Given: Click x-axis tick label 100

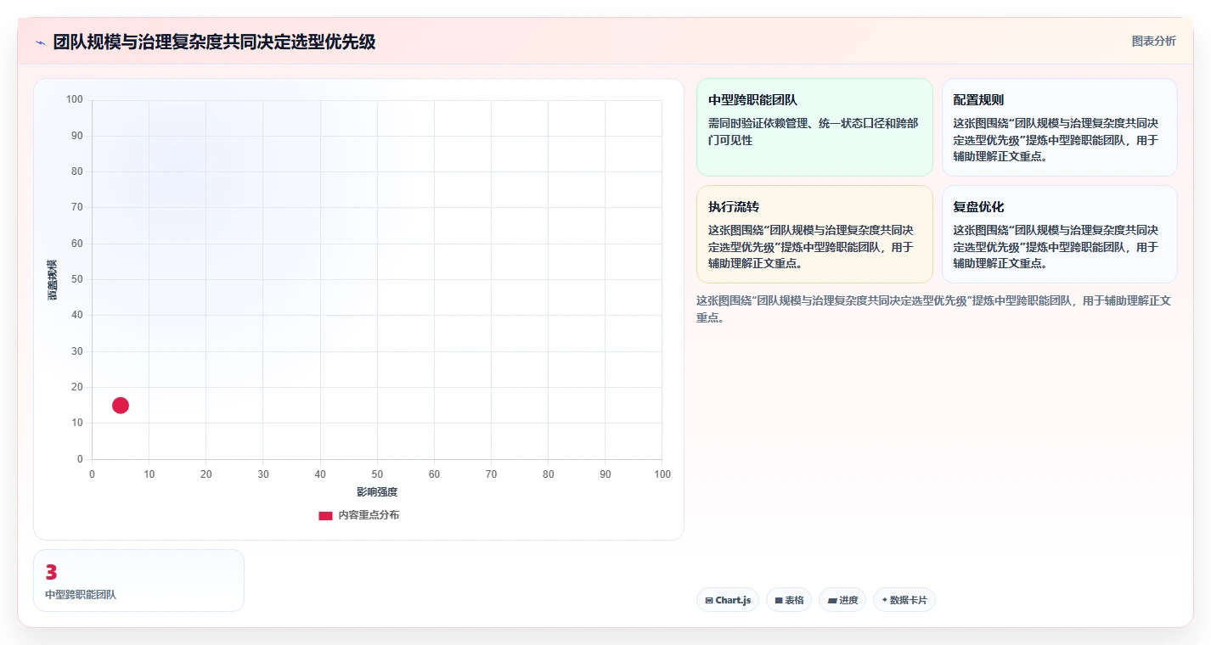Looking at the screenshot, I should [662, 474].
